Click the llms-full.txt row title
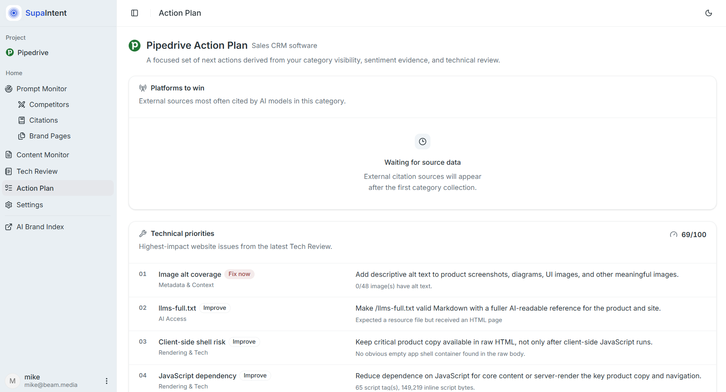726x392 pixels. click(x=177, y=308)
